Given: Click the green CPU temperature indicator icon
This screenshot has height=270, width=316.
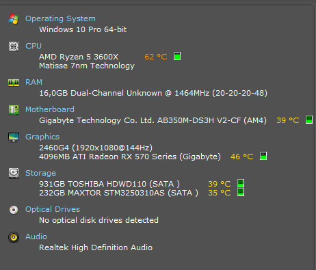Looking at the screenshot, I should pos(177,56).
